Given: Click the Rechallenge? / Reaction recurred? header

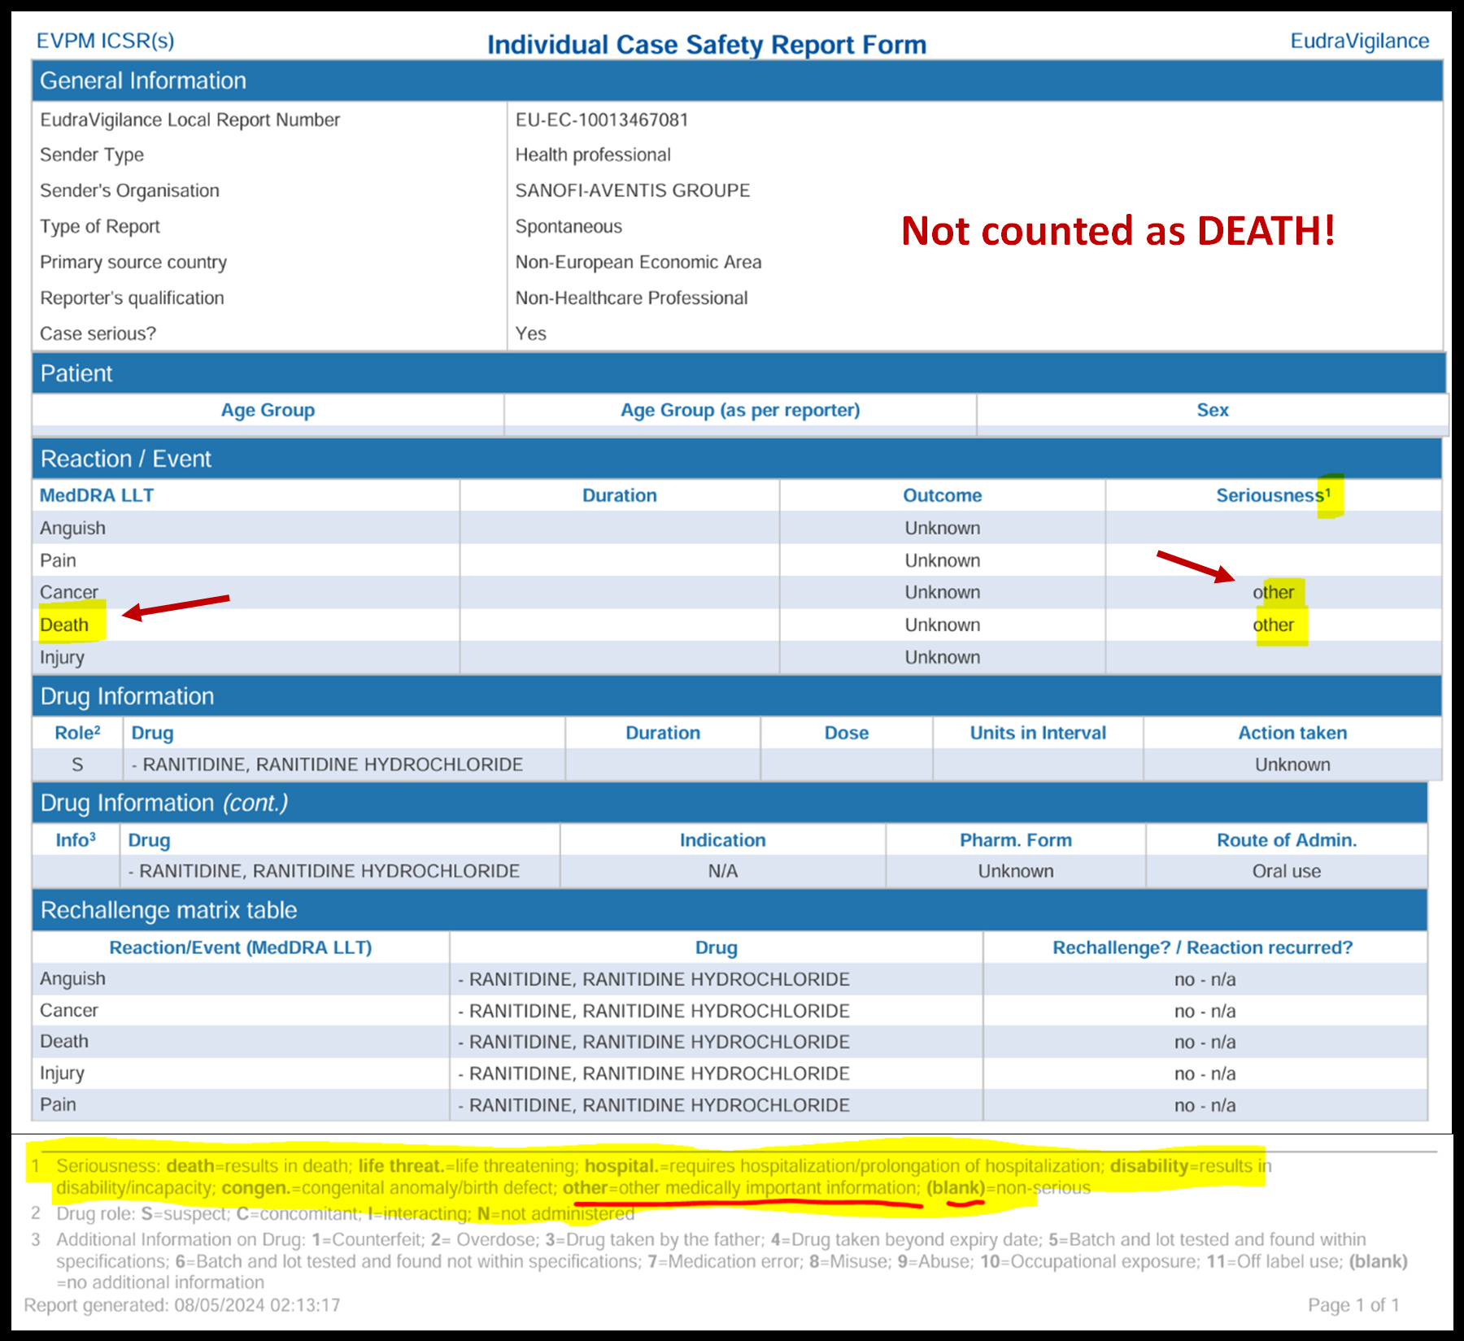Looking at the screenshot, I should click(x=1202, y=948).
